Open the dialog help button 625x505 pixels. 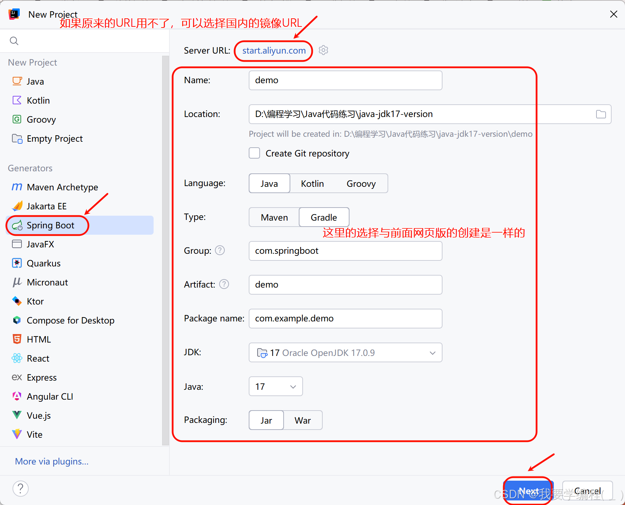click(20, 489)
